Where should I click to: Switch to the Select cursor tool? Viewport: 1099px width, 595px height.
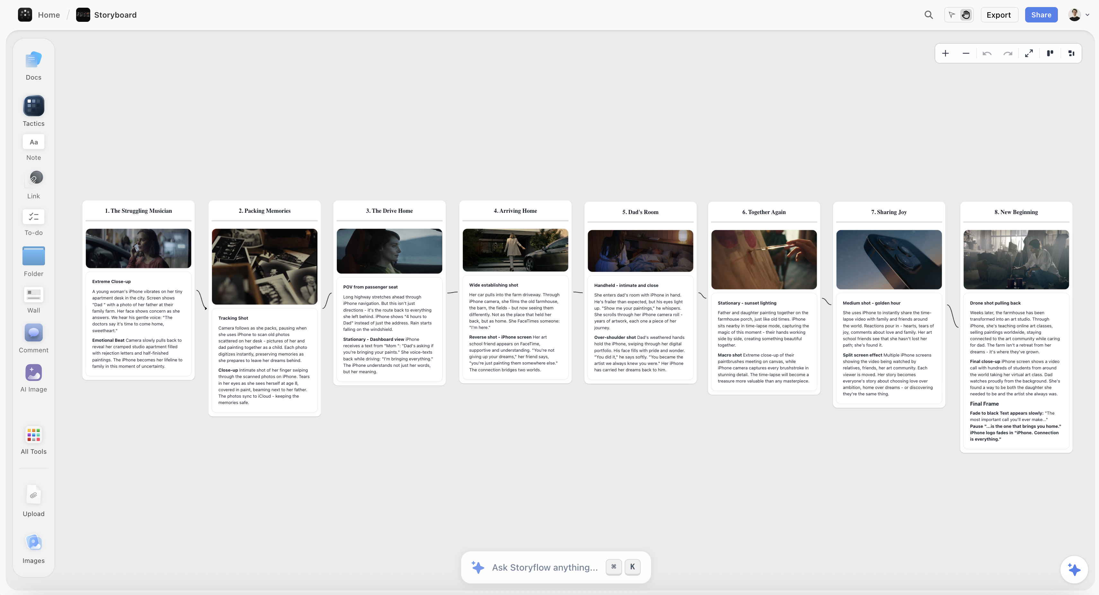pos(952,14)
